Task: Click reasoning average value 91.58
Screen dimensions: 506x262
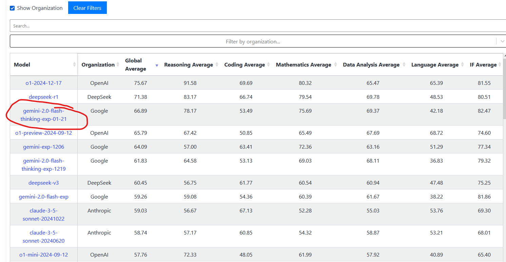Action: (x=190, y=83)
